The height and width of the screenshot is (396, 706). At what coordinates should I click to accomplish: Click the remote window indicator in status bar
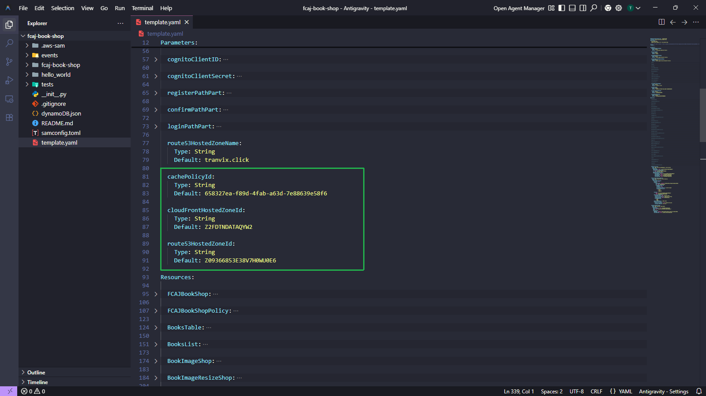pyautogui.click(x=9, y=391)
